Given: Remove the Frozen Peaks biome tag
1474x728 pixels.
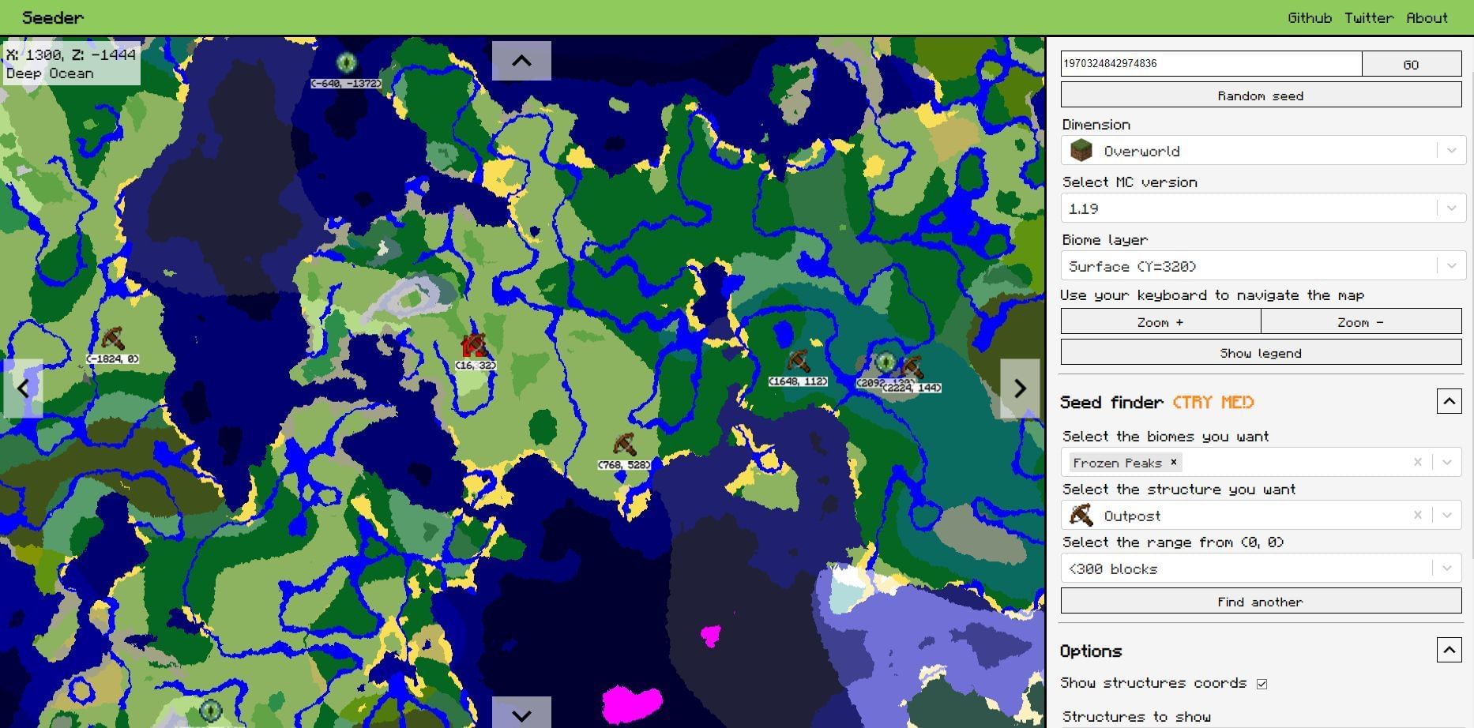Looking at the screenshot, I should tap(1174, 463).
